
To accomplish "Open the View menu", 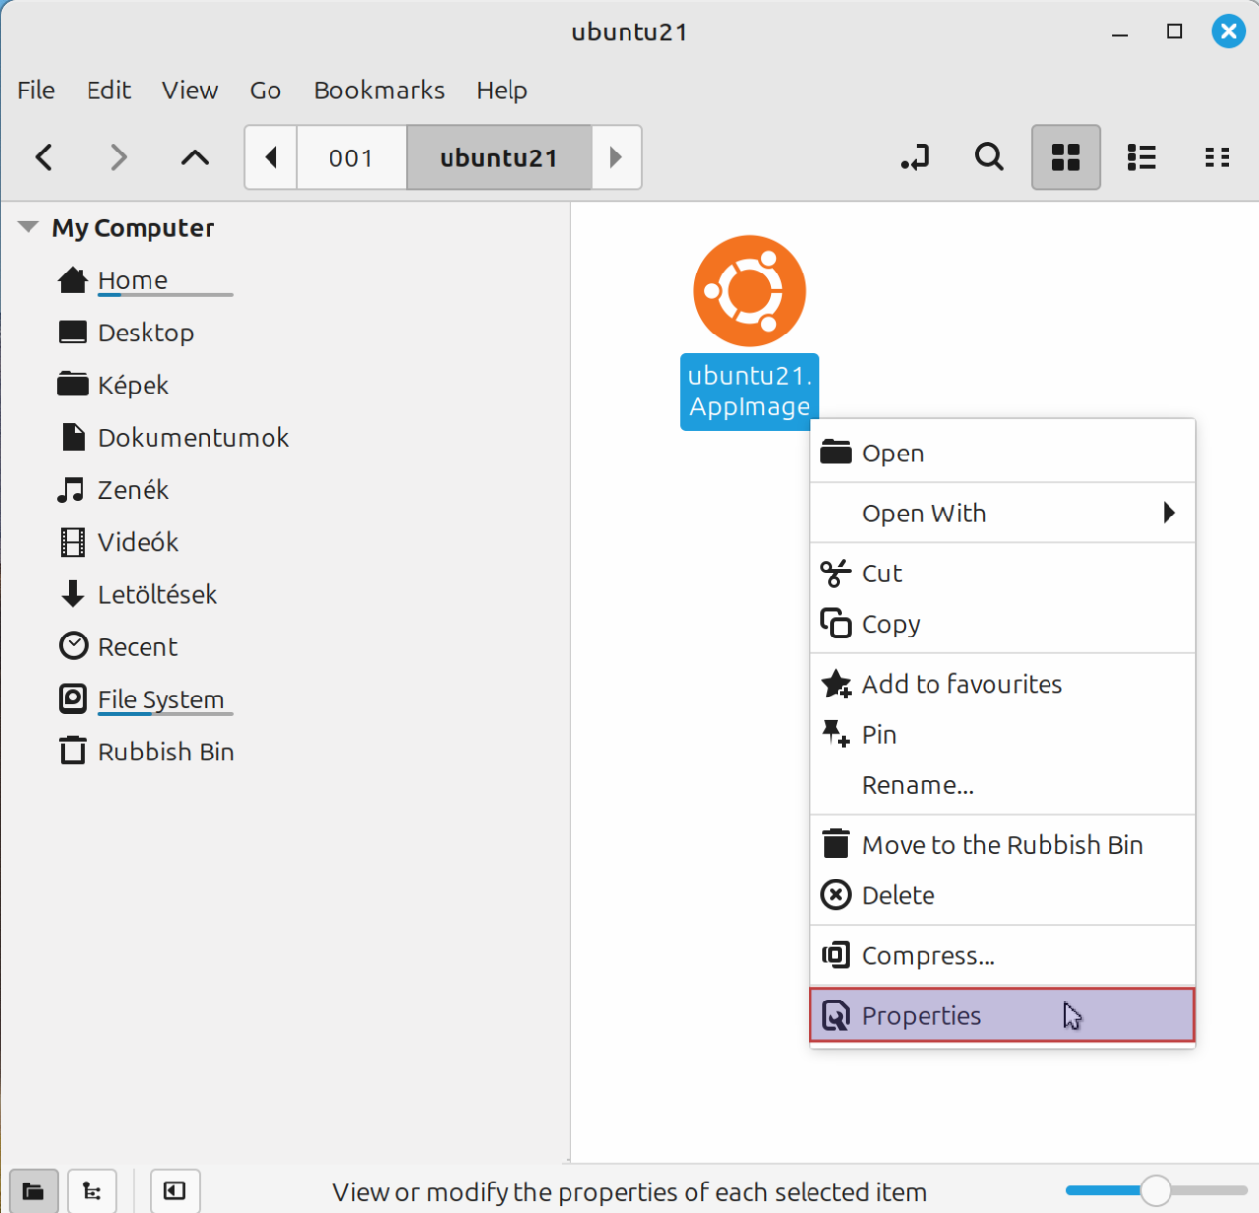I will [190, 91].
